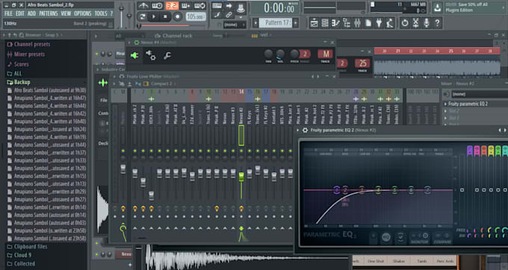Click the plus button next to Pattern 17
The width and height of the screenshot is (508, 270).
[296, 22]
